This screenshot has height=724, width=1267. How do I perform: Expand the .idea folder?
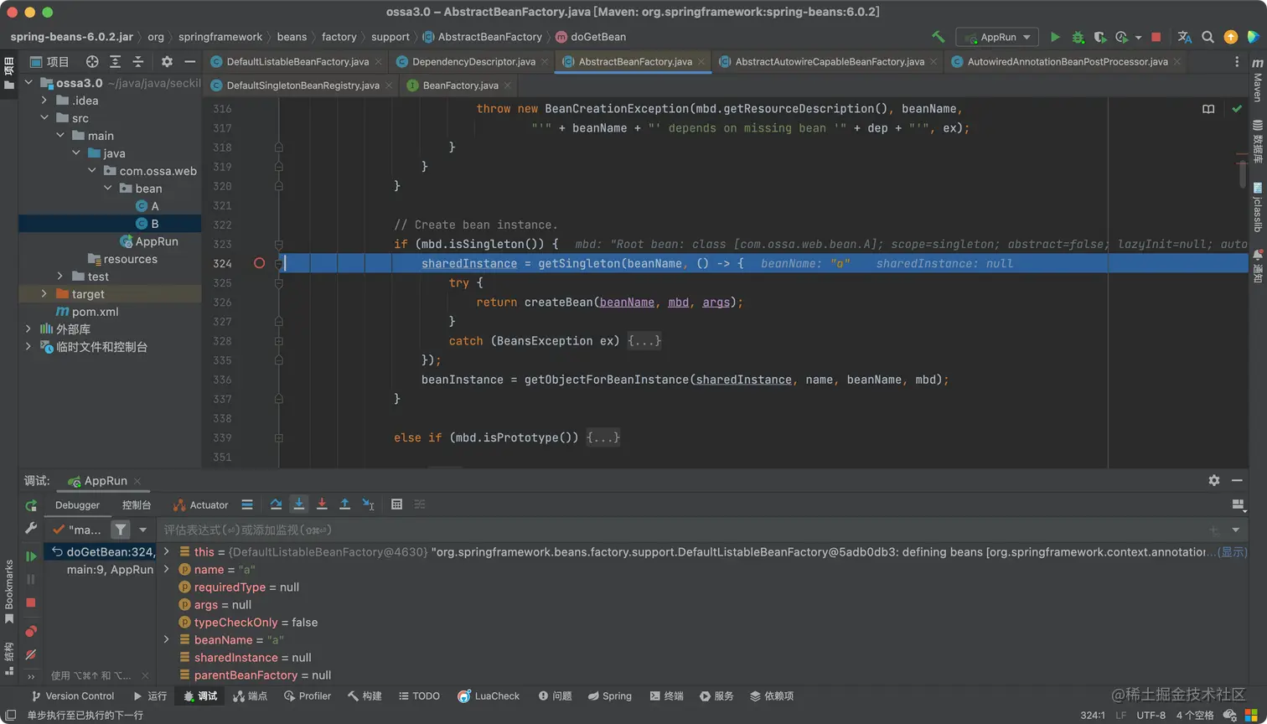[44, 101]
